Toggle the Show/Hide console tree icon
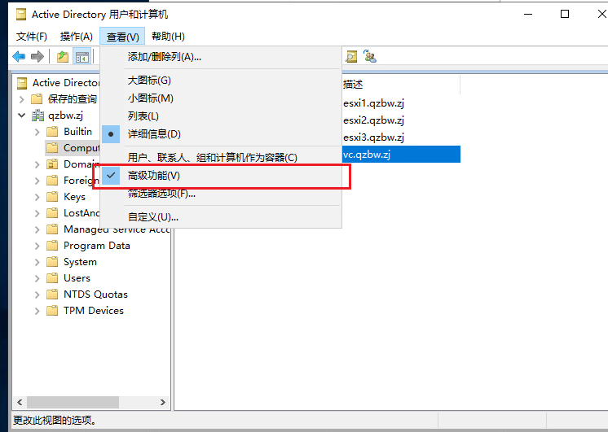 pyautogui.click(x=82, y=56)
